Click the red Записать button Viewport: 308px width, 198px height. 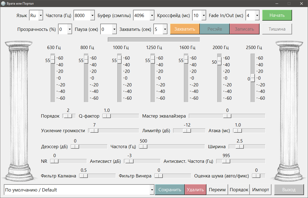click(x=245, y=29)
